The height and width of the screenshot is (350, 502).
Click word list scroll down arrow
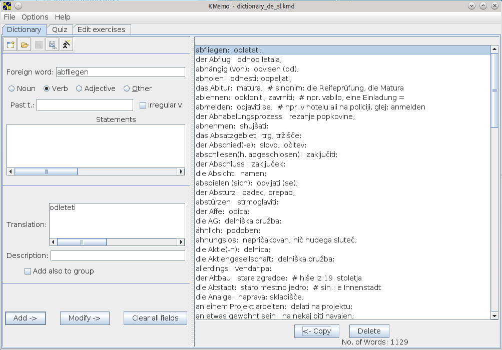494,316
